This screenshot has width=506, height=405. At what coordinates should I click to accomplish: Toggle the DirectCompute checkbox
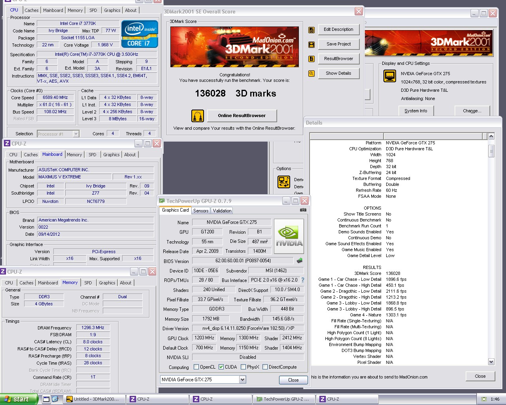tap(265, 367)
